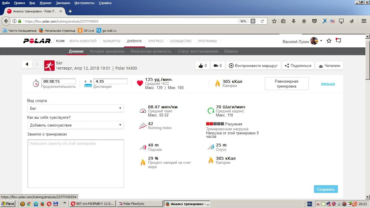Open Firefox downloads arrow icon
The height and width of the screenshot is (208, 370).
pyautogui.click(x=294, y=21)
